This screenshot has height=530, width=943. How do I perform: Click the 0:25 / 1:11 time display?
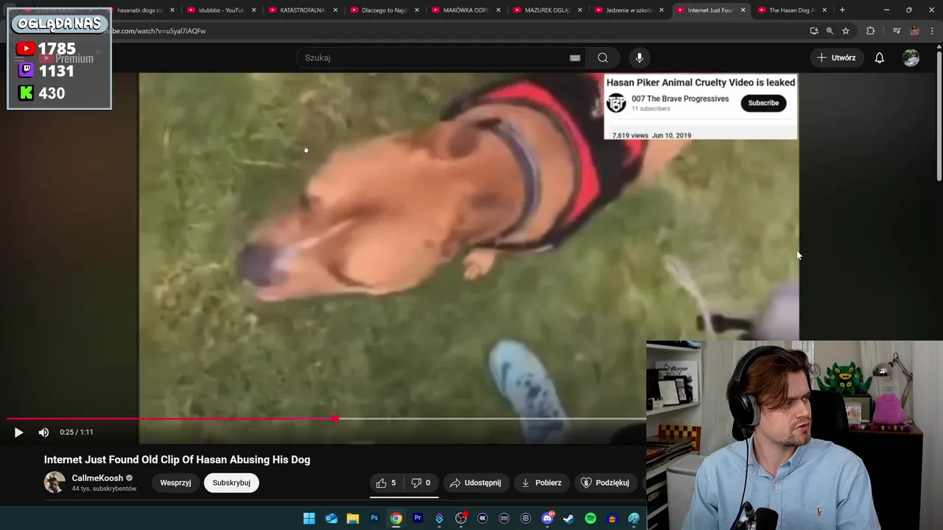coord(77,432)
